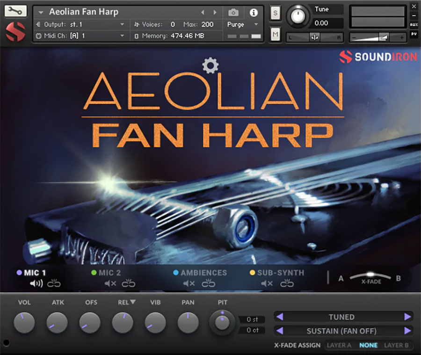Click the OFS knob
This screenshot has height=355, width=421.
[x=90, y=323]
